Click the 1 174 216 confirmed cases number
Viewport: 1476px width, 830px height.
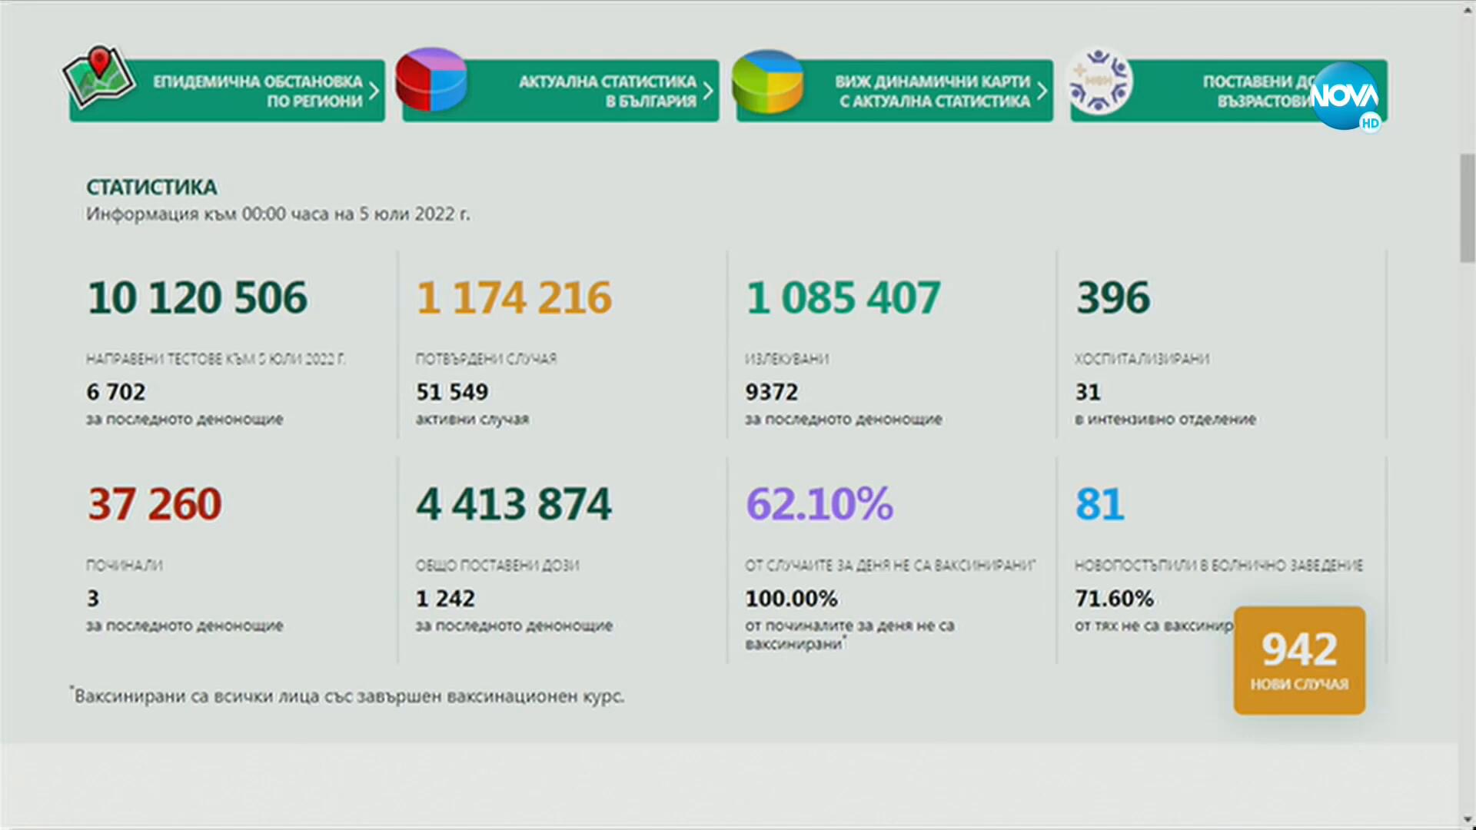click(514, 297)
